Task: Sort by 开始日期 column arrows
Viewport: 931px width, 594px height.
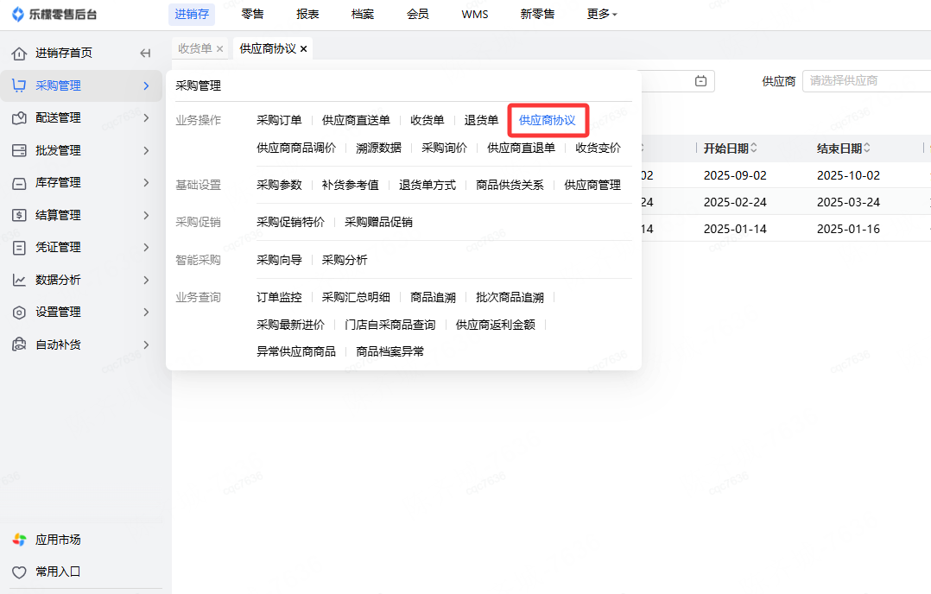Action: click(x=753, y=148)
